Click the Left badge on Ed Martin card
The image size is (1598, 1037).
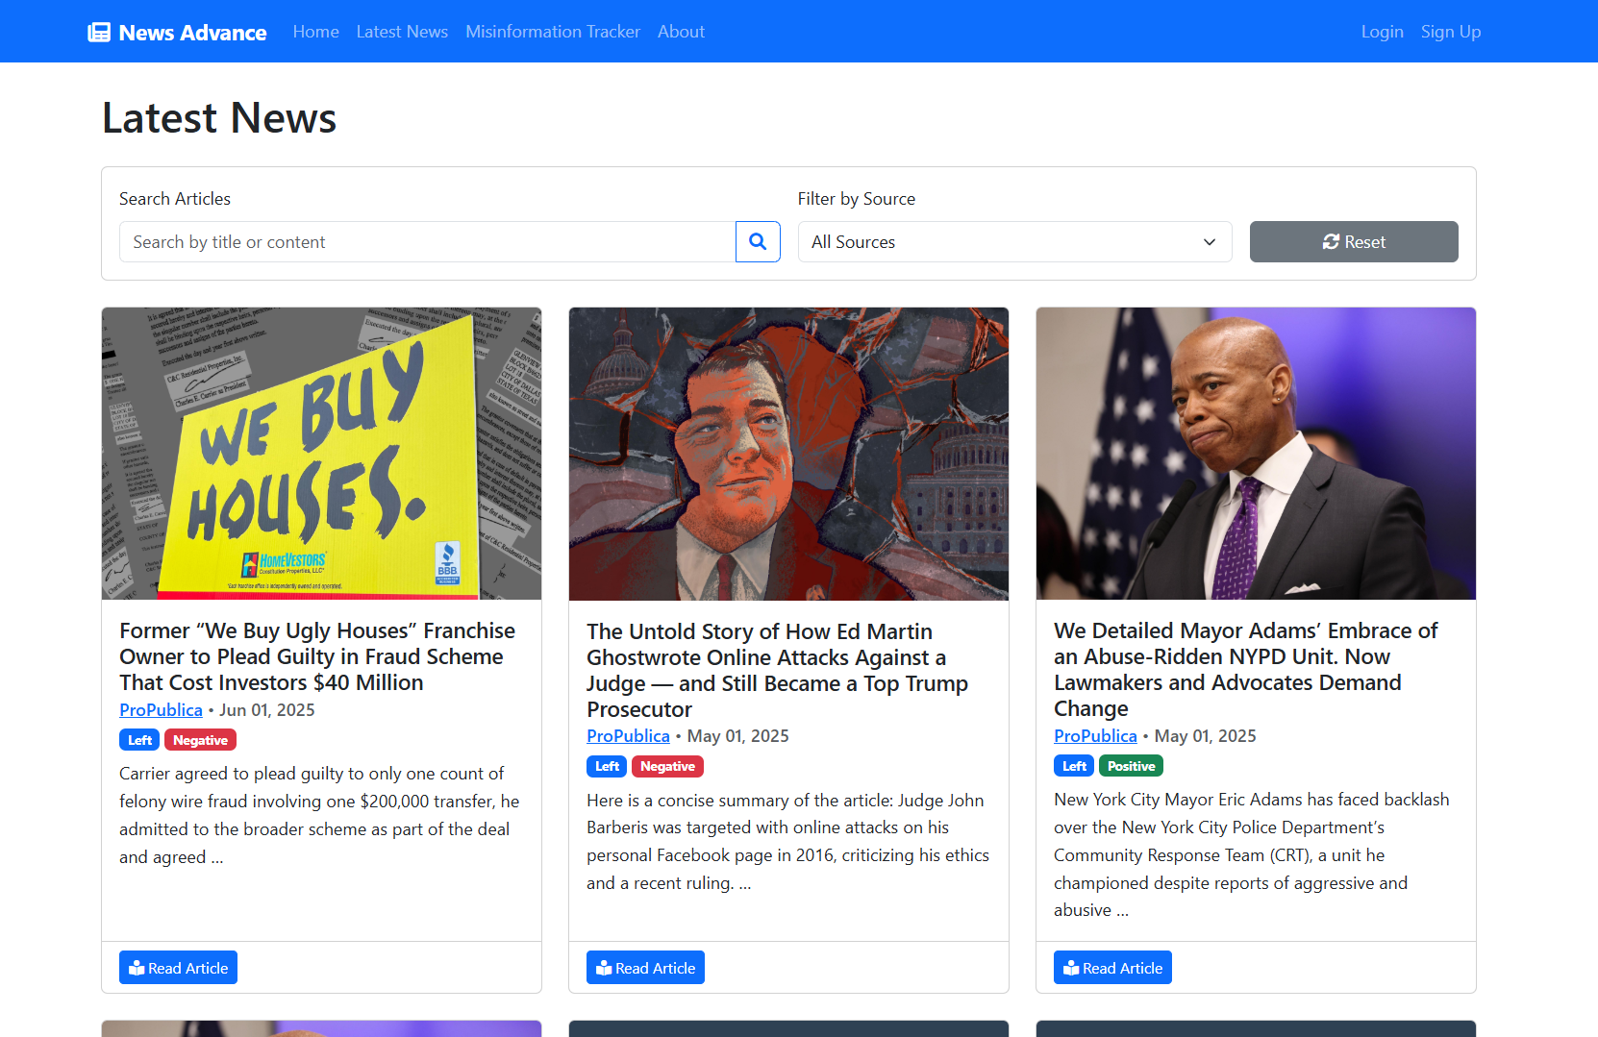point(607,766)
